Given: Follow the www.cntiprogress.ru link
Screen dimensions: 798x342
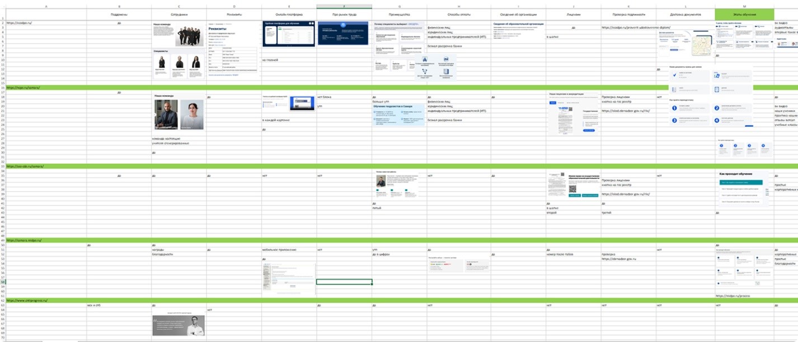Looking at the screenshot, I should click(x=27, y=301).
